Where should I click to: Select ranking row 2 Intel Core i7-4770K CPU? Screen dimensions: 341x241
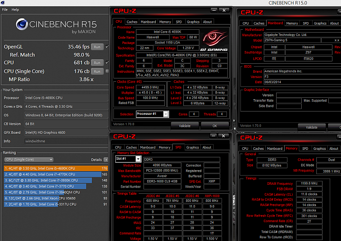point(56,174)
